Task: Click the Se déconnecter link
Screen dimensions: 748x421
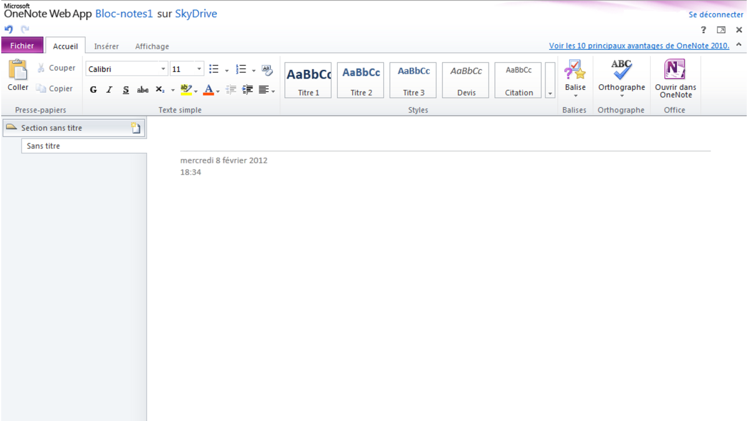Action: [716, 14]
